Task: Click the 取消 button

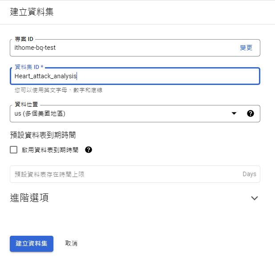Action: tap(71, 243)
